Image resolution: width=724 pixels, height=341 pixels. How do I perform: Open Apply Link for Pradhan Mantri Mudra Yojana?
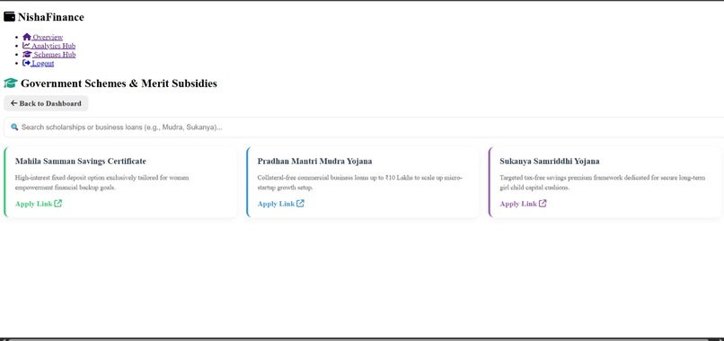(281, 204)
